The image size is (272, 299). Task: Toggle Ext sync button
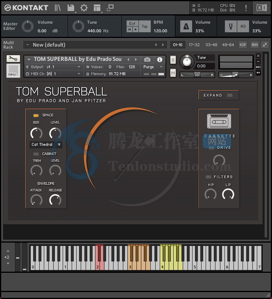[x=132, y=23]
